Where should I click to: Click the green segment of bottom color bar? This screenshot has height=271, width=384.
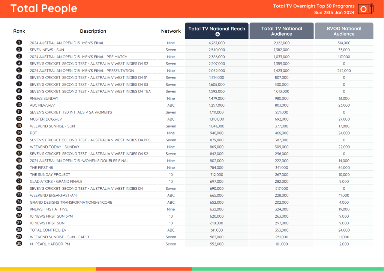288,269
